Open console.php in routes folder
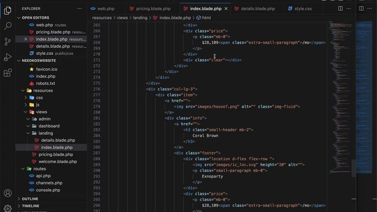 coord(48,190)
